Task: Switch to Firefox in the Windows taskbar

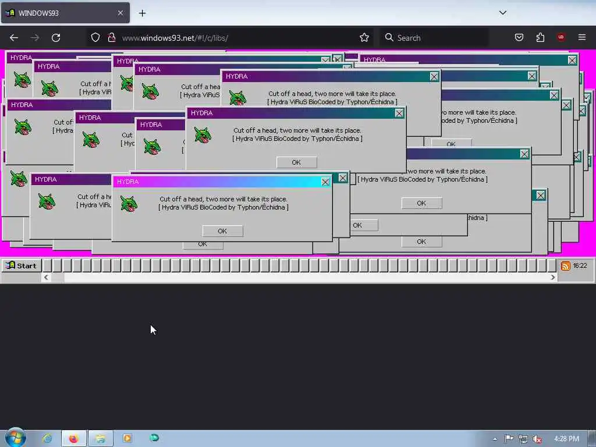Action: (x=73, y=438)
